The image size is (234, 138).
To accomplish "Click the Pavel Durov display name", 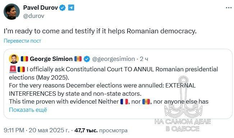I will click(x=41, y=8).
